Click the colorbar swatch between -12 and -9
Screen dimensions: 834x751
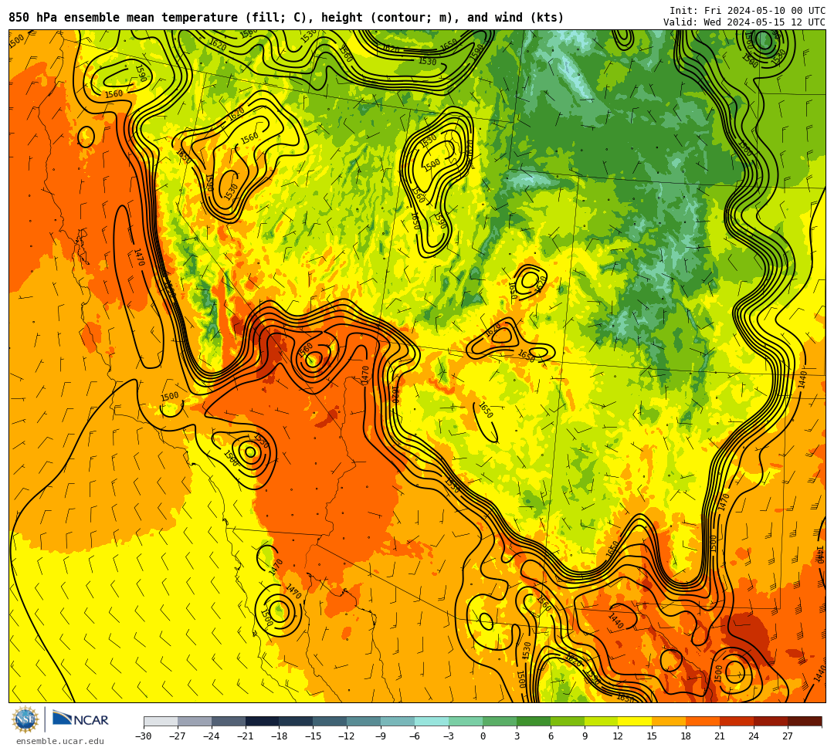pyautogui.click(x=364, y=721)
